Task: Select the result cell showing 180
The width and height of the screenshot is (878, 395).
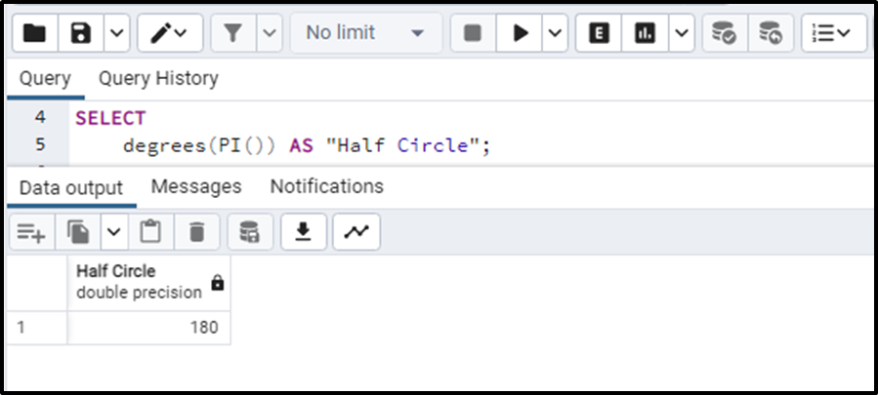Action: (148, 328)
